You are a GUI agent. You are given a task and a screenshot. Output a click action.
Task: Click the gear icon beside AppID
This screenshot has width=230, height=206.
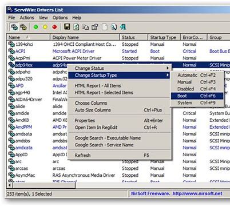(11, 154)
